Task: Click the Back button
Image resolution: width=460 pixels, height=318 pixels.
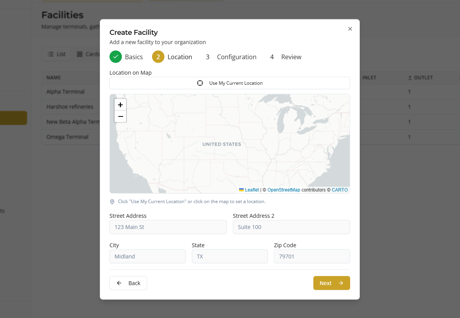Action: pyautogui.click(x=128, y=283)
